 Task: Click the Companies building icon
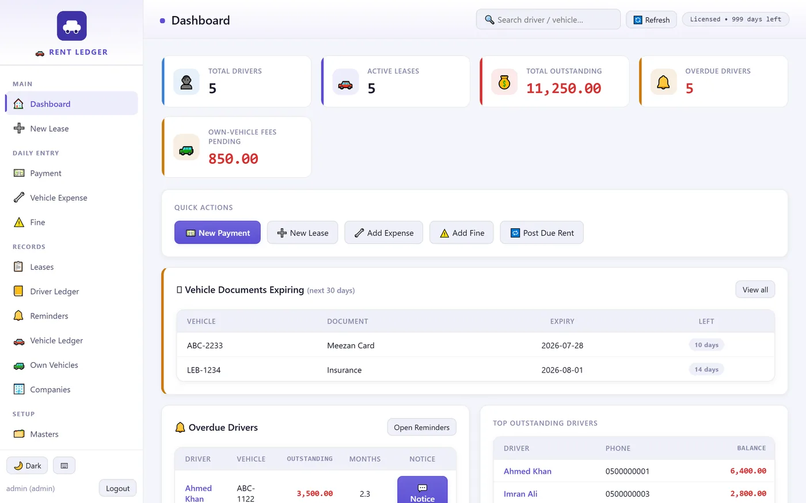[x=19, y=389]
